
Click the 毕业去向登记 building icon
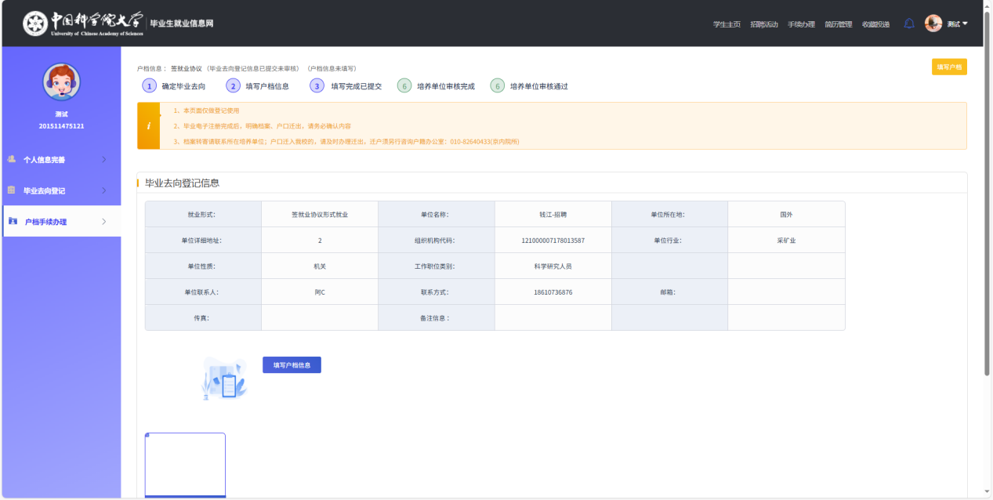(x=12, y=190)
